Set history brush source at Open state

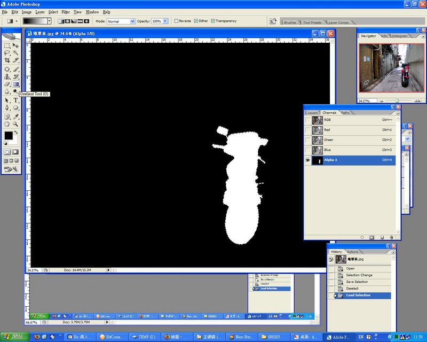pos(331,269)
